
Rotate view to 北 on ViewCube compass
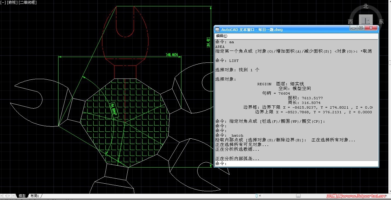366,6
